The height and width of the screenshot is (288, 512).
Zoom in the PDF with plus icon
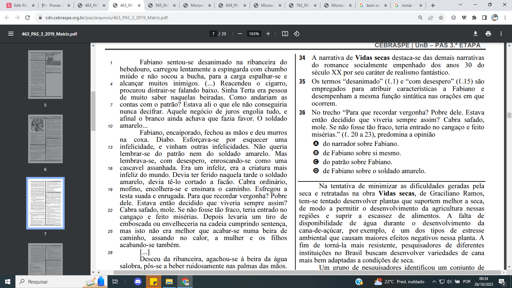pos(268,34)
